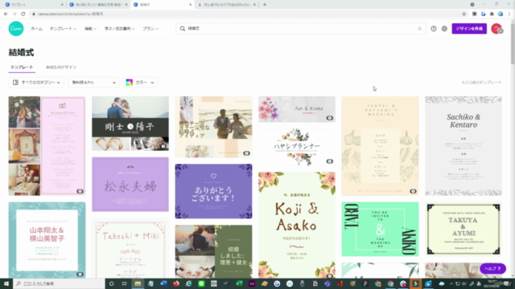Viewport: 515px width, 289px height.
Task: Click the eye badge on the pink menu collage template
Action: point(80,191)
